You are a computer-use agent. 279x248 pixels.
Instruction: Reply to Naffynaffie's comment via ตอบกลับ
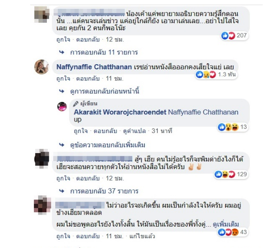(88, 79)
